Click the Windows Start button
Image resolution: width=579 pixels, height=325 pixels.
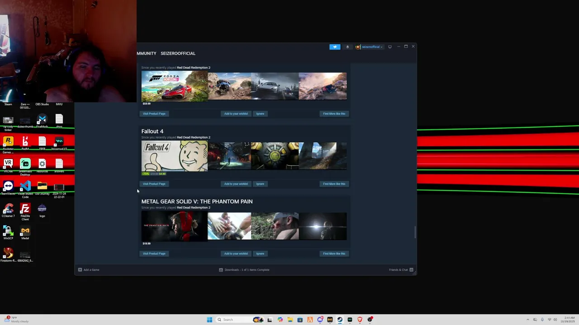(x=209, y=320)
